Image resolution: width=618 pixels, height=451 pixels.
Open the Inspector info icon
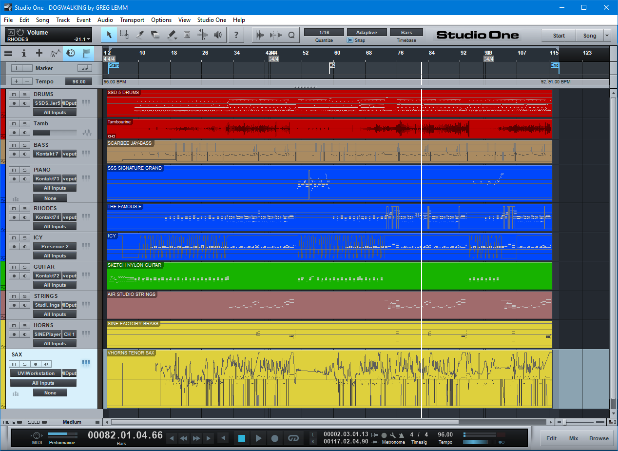23,53
